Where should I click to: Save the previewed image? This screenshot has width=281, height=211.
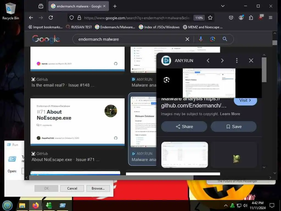click(234, 126)
